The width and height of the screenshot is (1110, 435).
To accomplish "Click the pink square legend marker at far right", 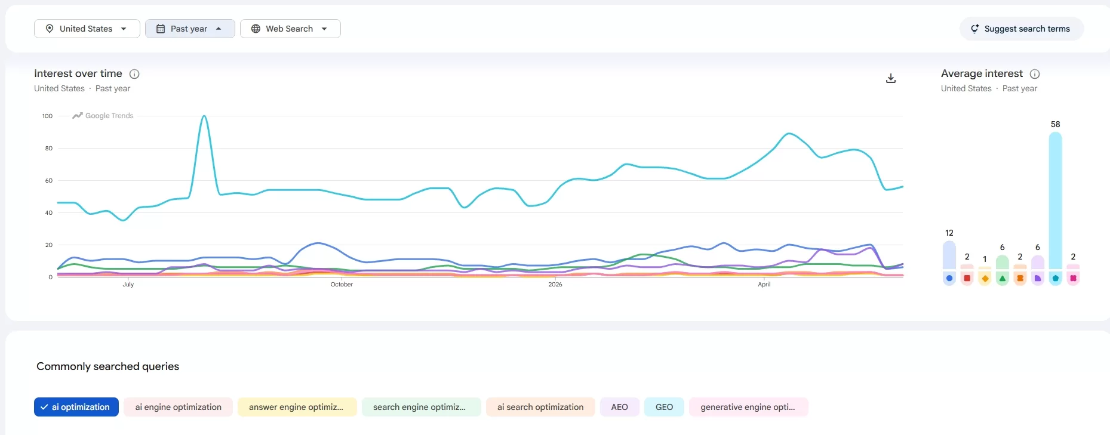I will [x=1073, y=278].
